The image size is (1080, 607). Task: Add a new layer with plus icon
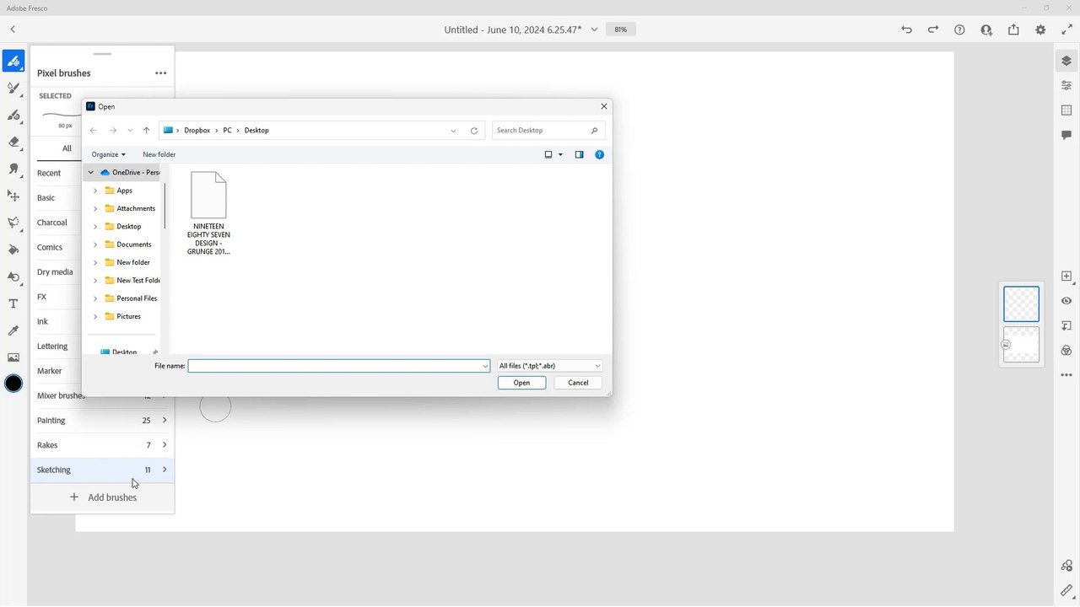(x=1066, y=277)
